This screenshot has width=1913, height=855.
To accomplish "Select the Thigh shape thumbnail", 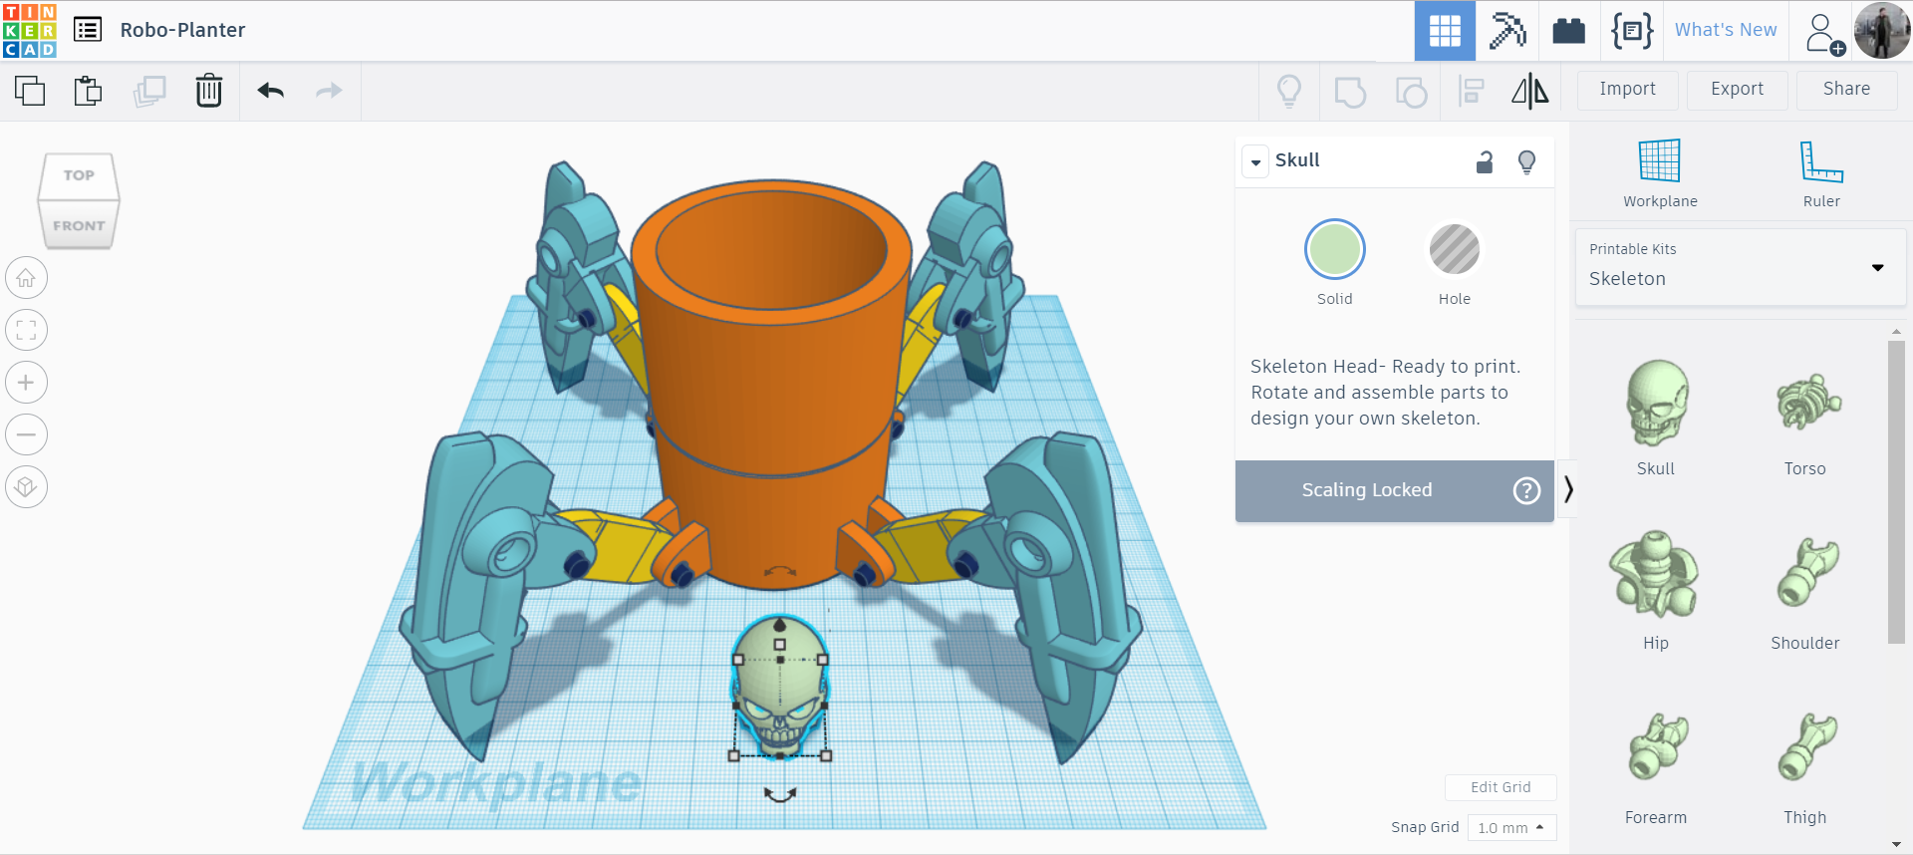I will coord(1807,746).
